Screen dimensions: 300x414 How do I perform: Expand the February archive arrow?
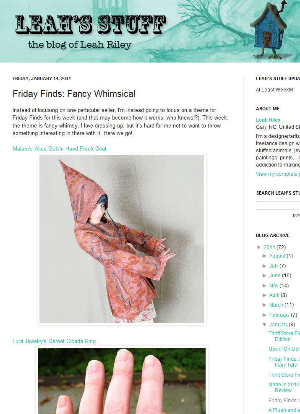264,315
